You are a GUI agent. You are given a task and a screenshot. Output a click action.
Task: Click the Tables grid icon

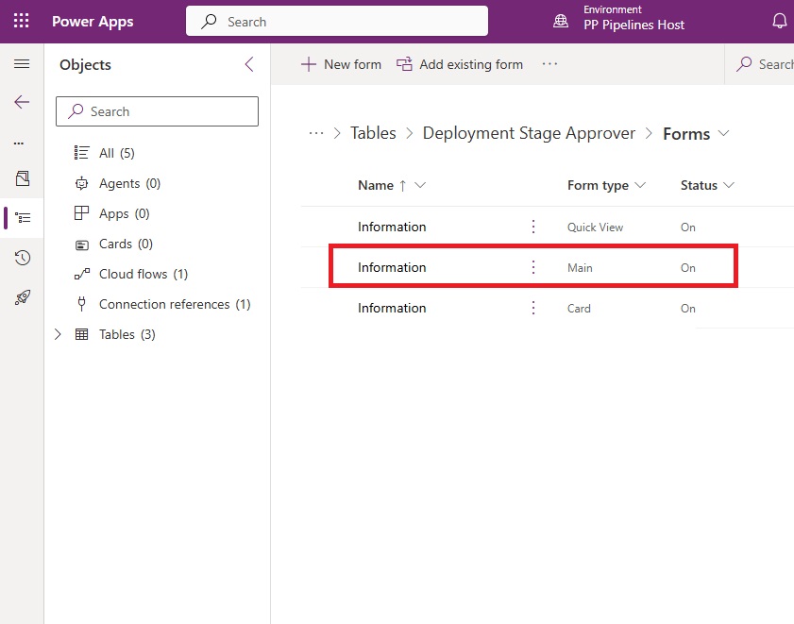click(81, 334)
